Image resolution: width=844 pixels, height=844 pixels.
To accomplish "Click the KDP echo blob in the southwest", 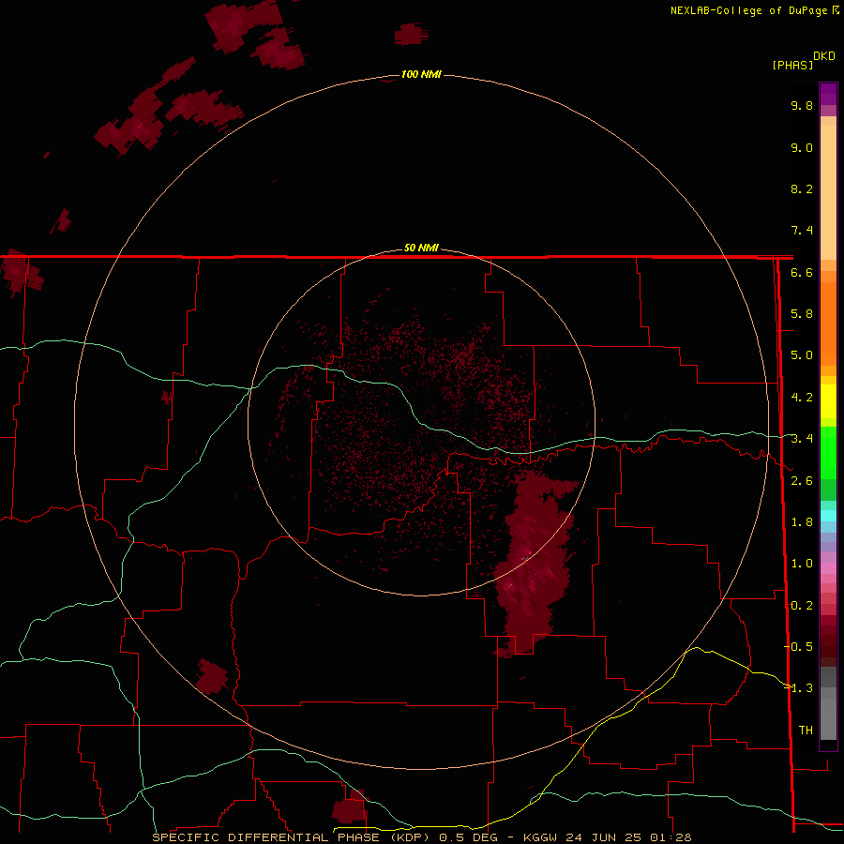I will (x=211, y=676).
